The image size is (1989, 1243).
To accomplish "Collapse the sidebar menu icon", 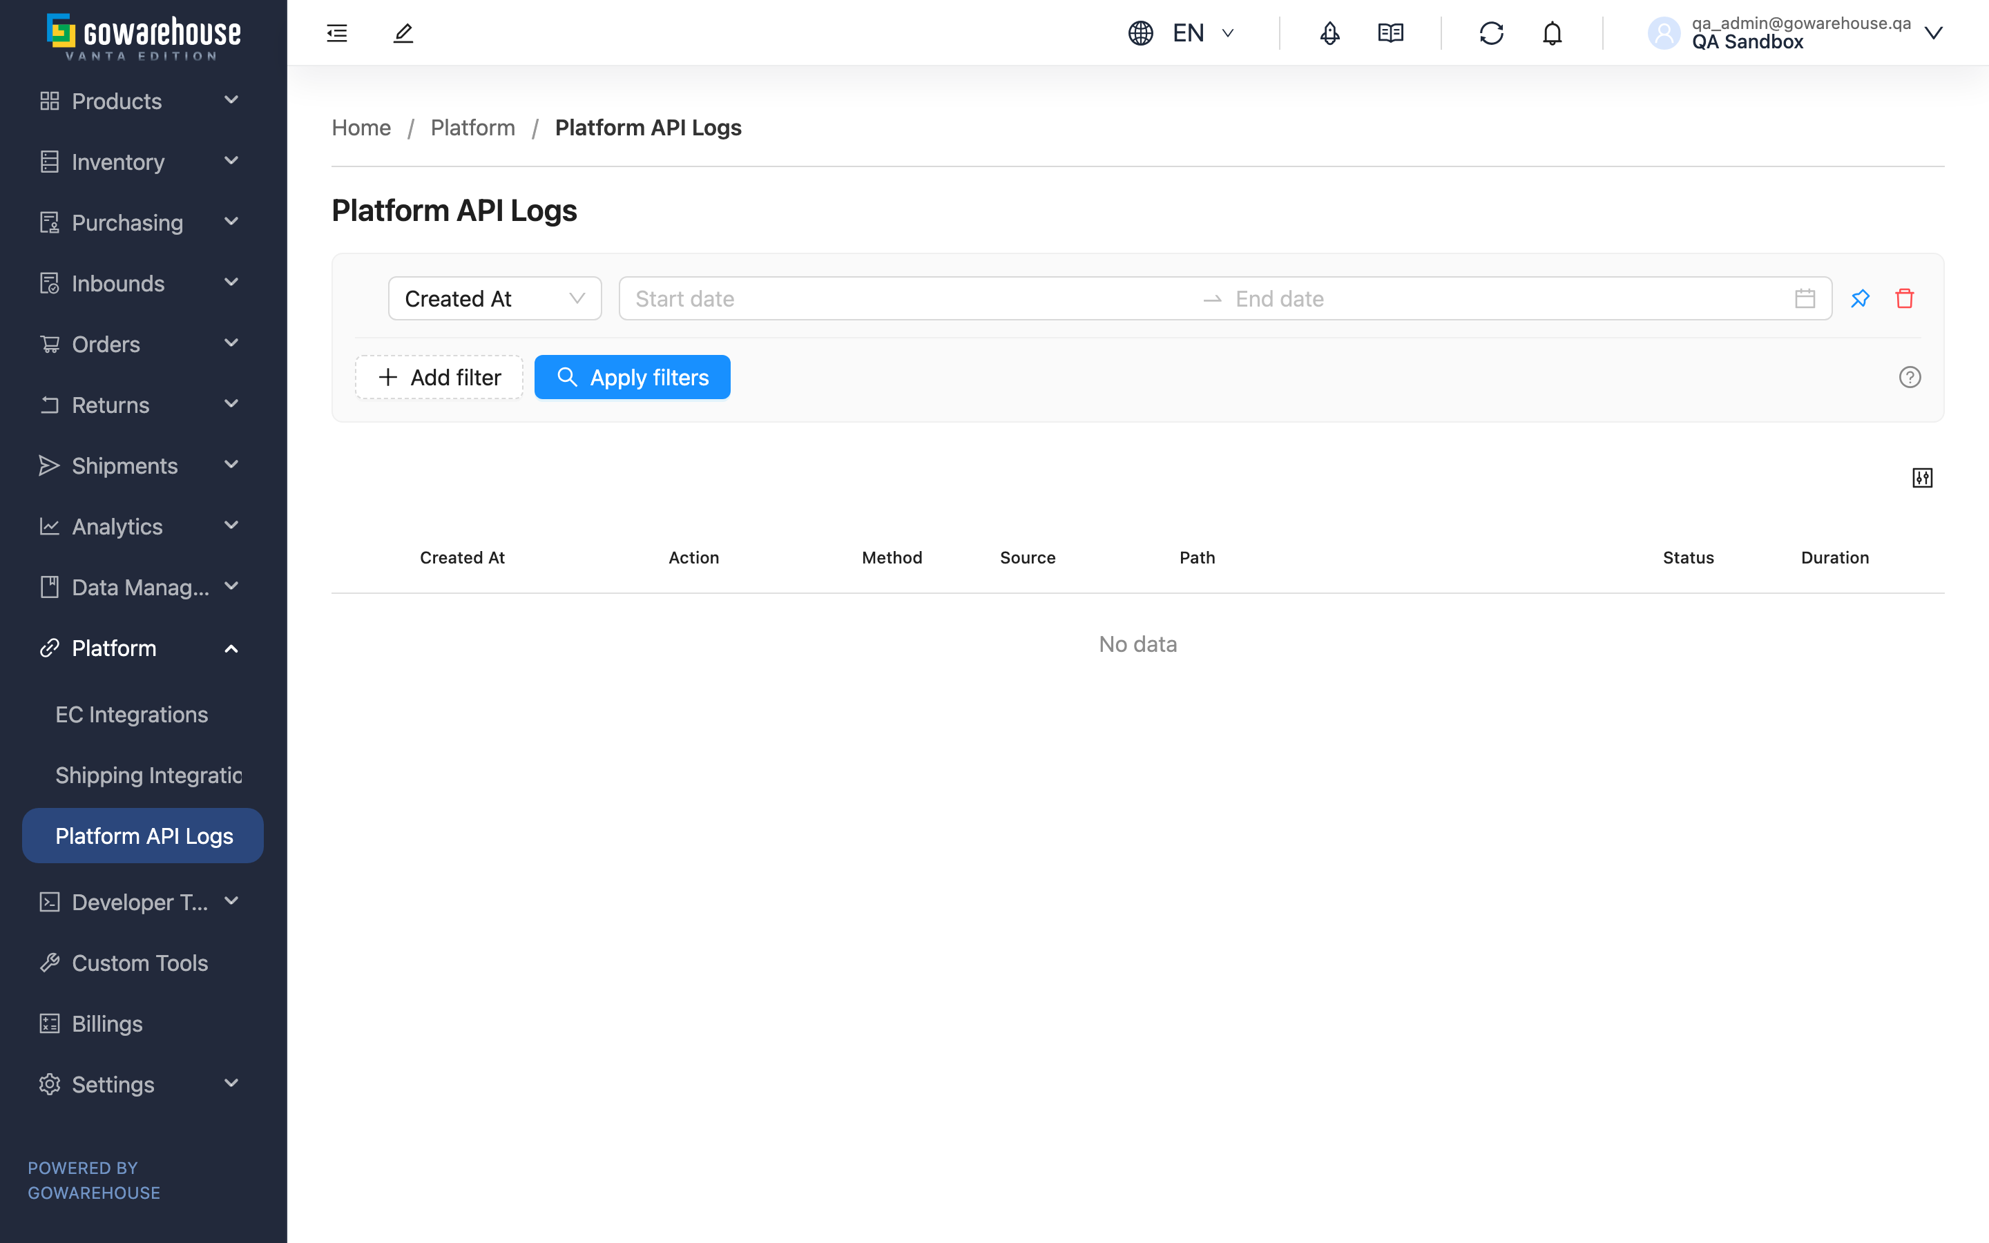I will point(337,33).
